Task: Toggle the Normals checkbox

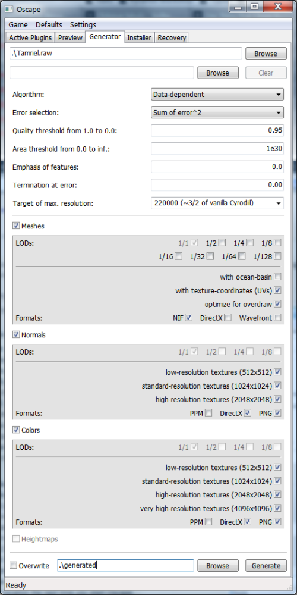Action: pos(16,334)
